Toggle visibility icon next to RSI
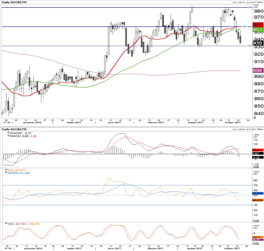 [x=6, y=170]
